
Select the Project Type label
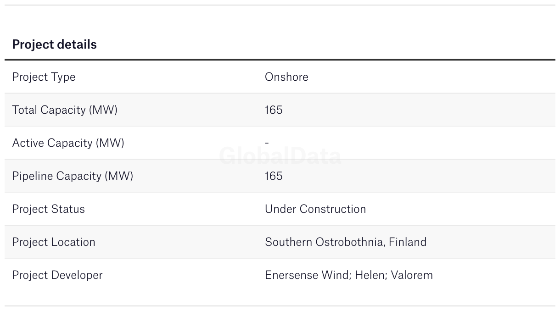pos(44,77)
